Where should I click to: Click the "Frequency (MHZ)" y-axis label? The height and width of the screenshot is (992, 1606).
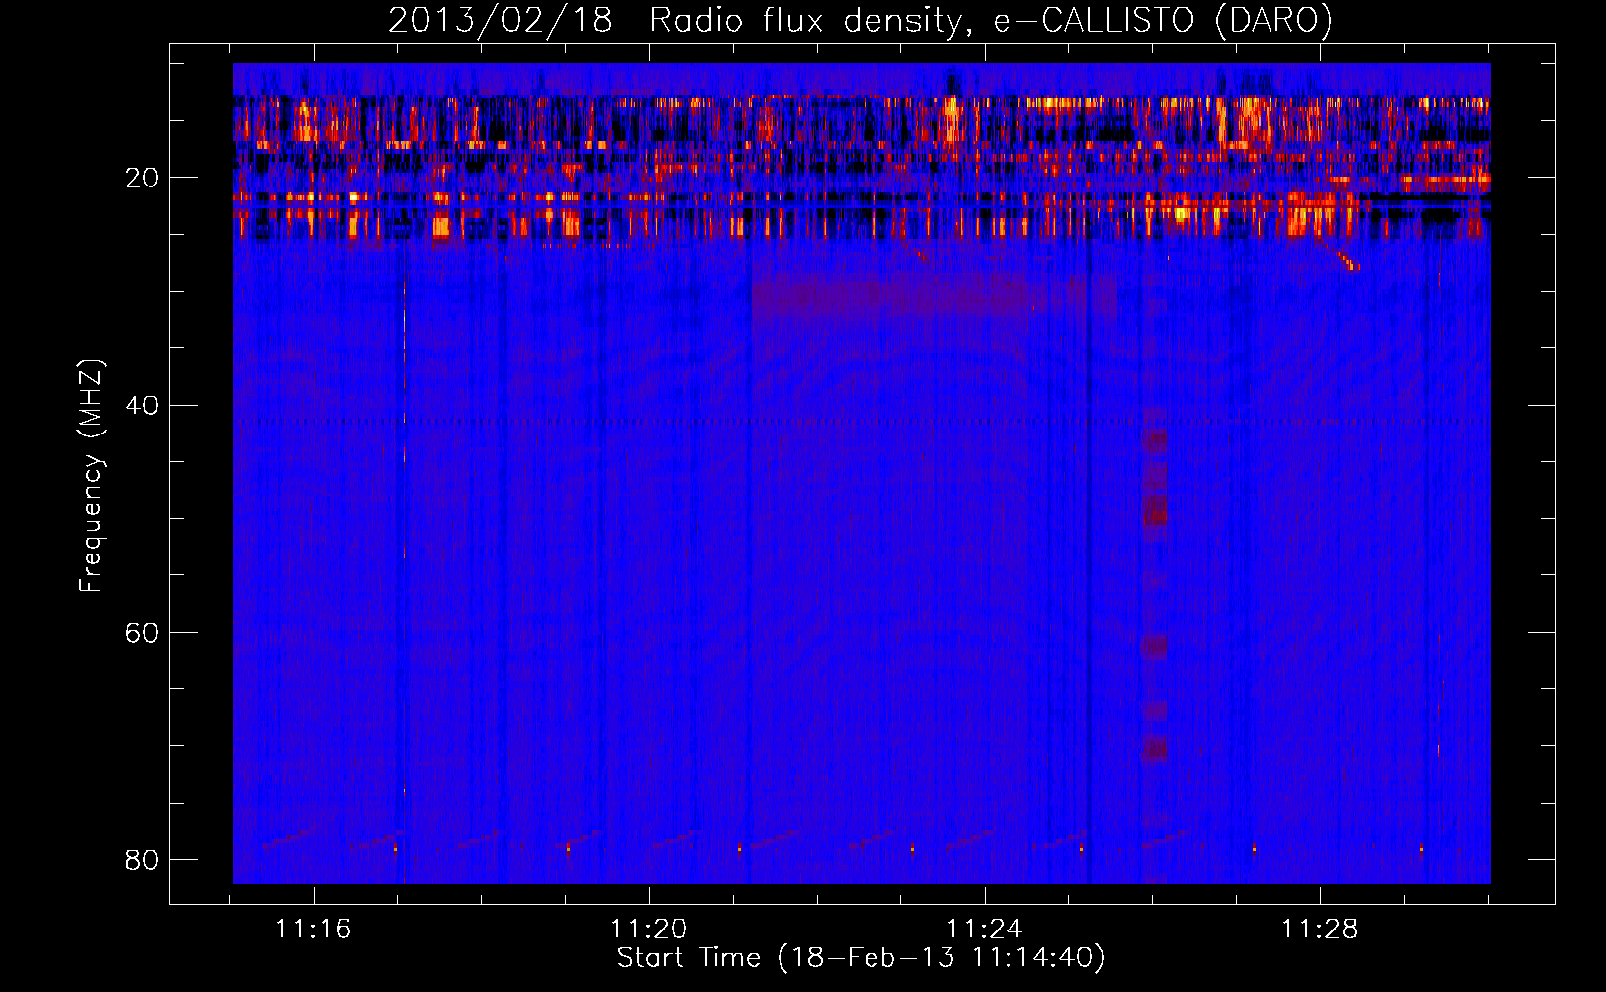coord(91,476)
